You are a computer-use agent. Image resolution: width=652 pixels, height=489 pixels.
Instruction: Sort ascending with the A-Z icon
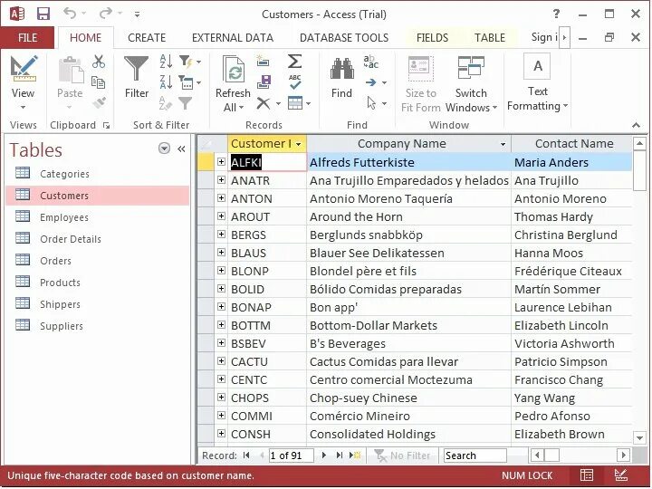pyautogui.click(x=166, y=62)
